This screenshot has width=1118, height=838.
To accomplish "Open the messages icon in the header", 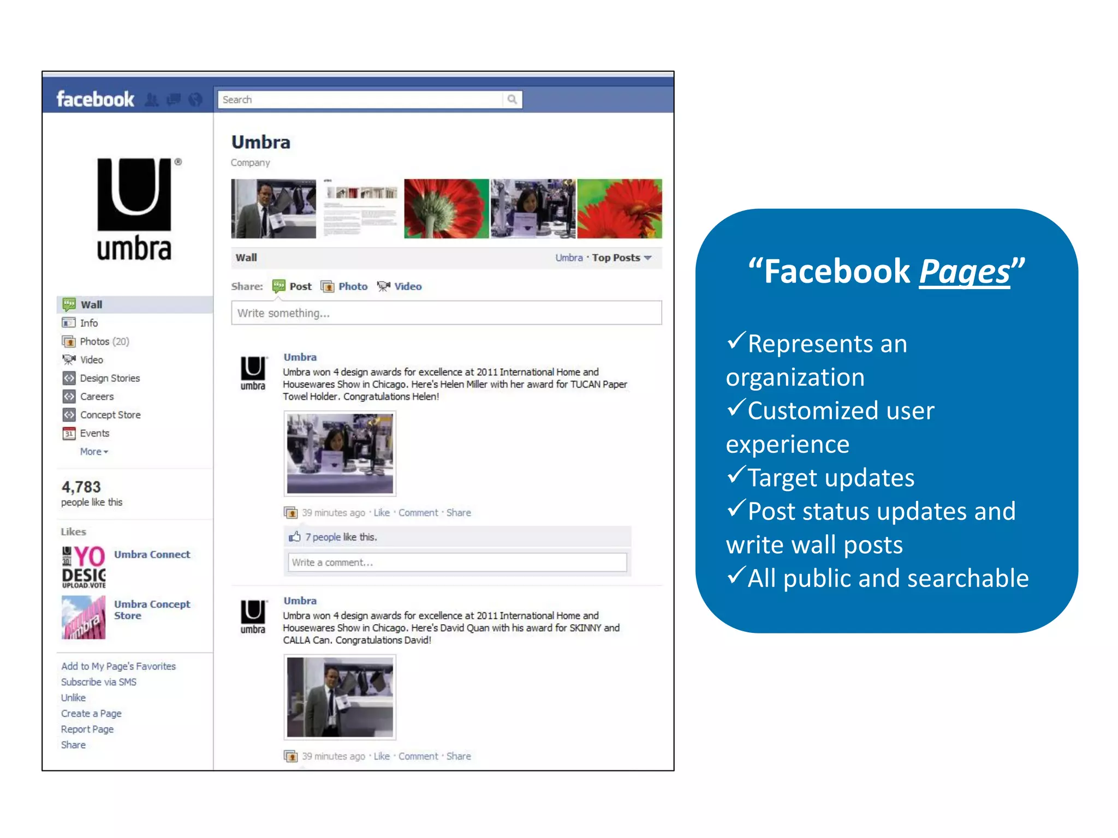I will (x=174, y=100).
